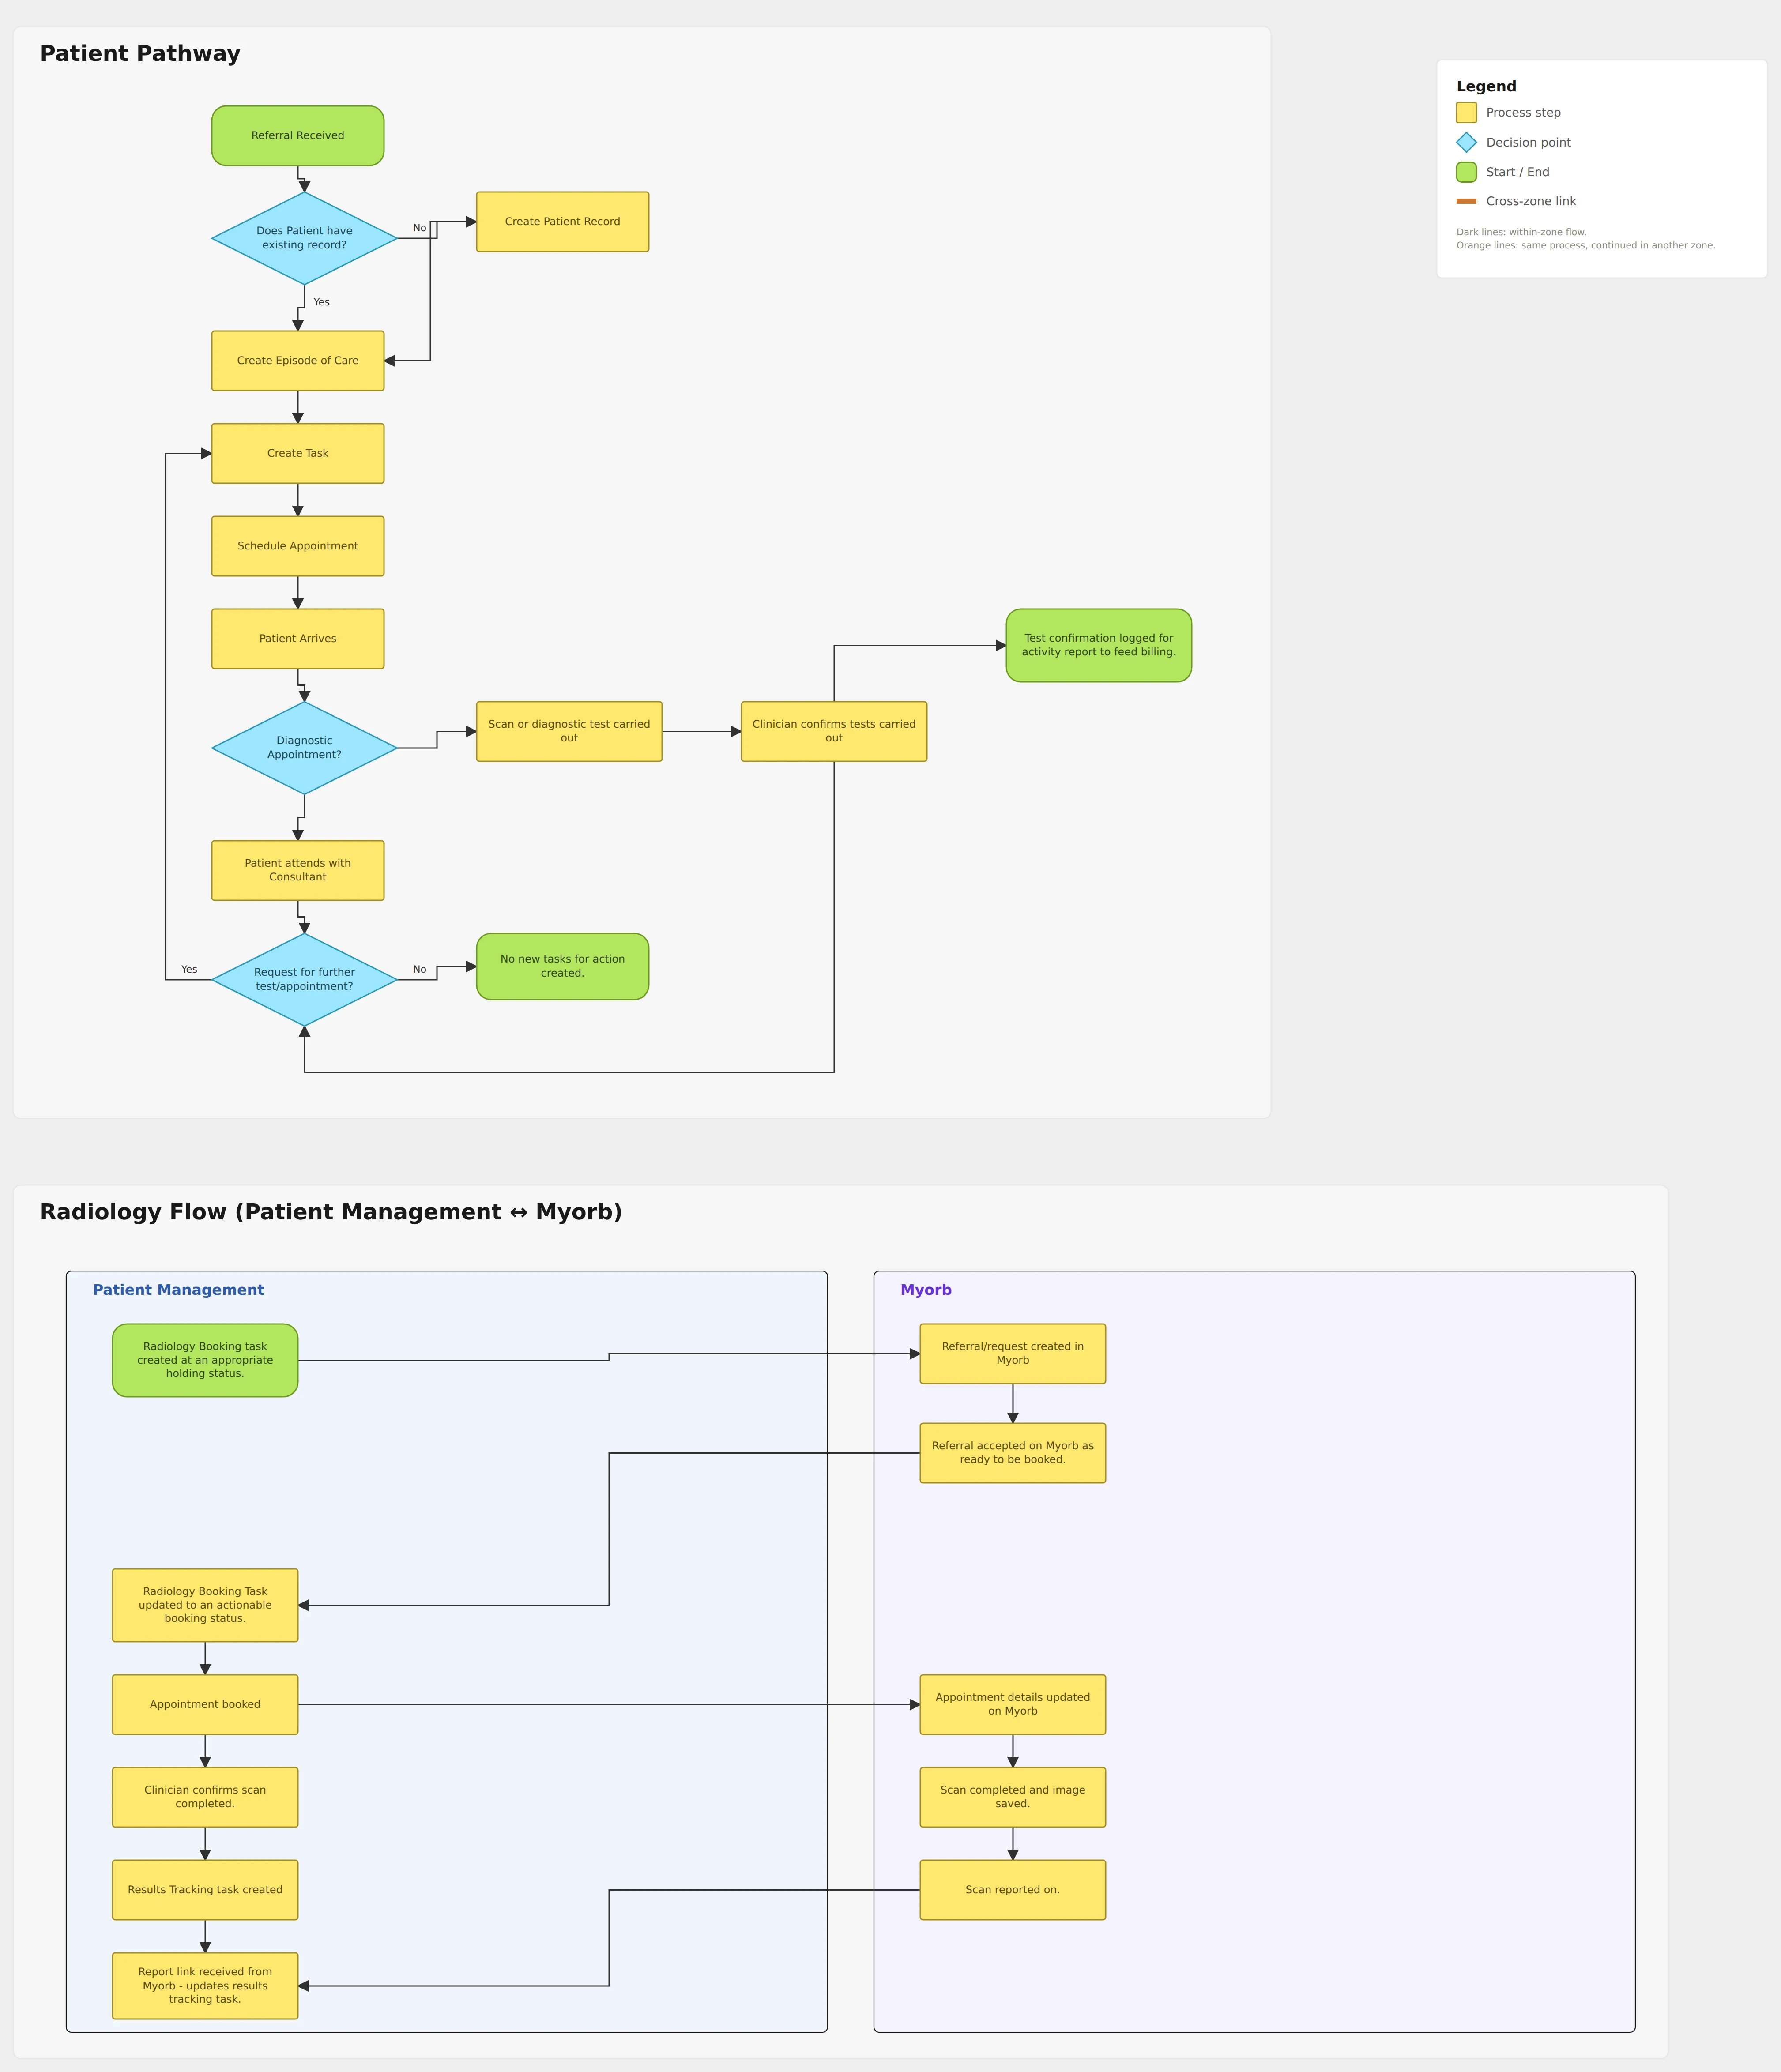The image size is (1781, 2072).
Task: Click the Patient Pathway title
Action: [x=140, y=54]
